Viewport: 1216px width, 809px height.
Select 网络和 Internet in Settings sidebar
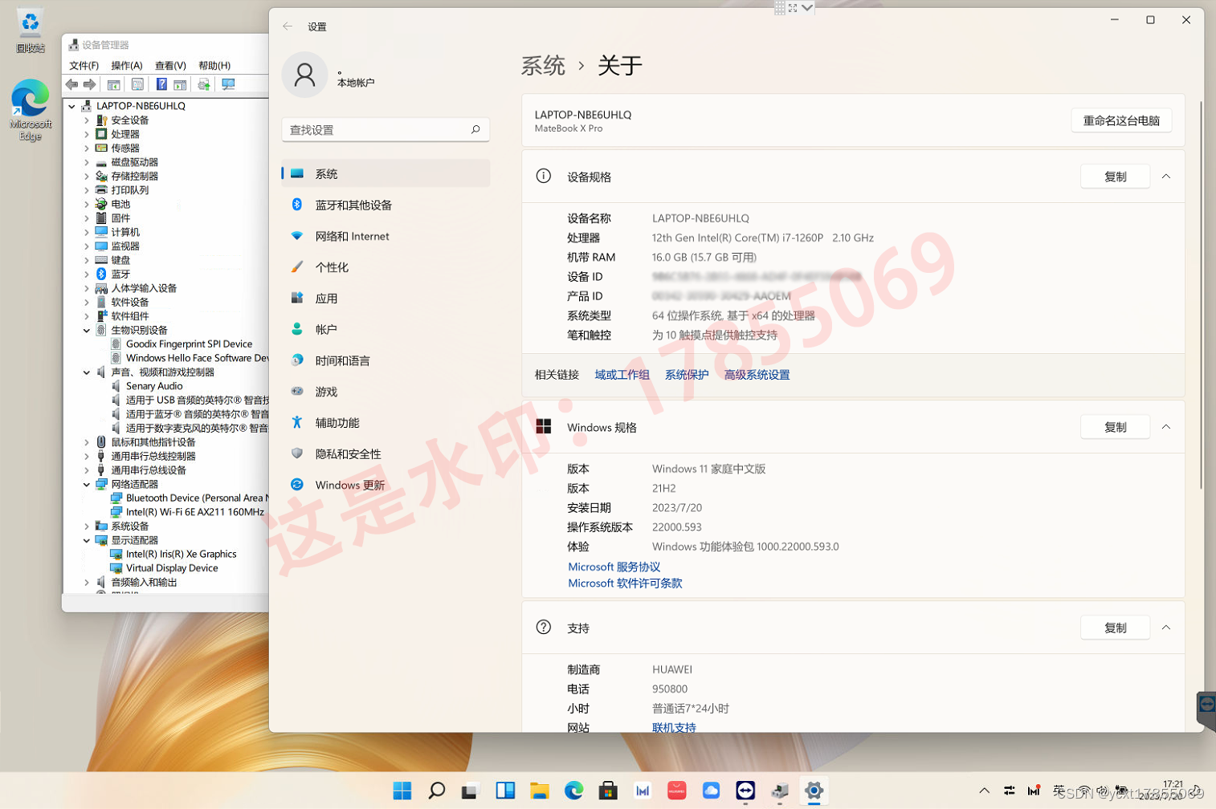386,236
